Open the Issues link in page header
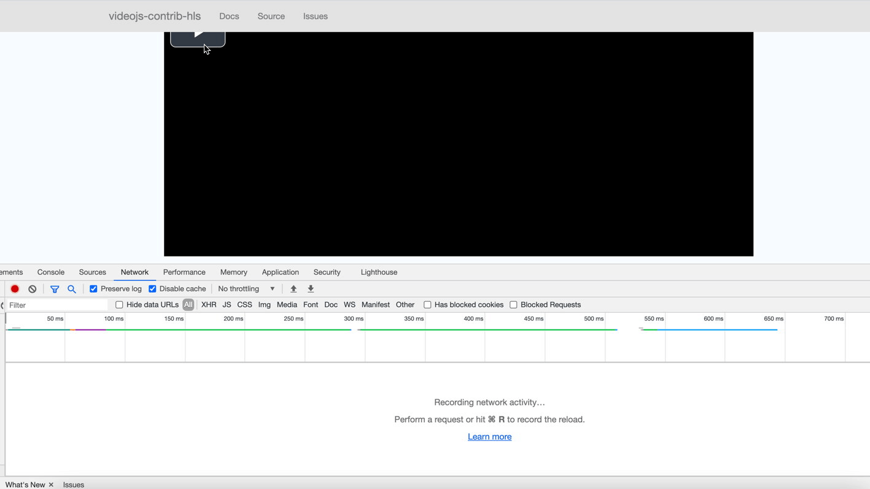The width and height of the screenshot is (870, 489). pos(316,17)
